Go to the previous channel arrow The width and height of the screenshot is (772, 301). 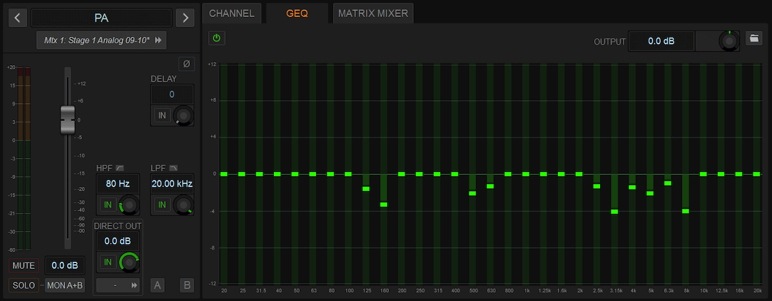(x=17, y=18)
